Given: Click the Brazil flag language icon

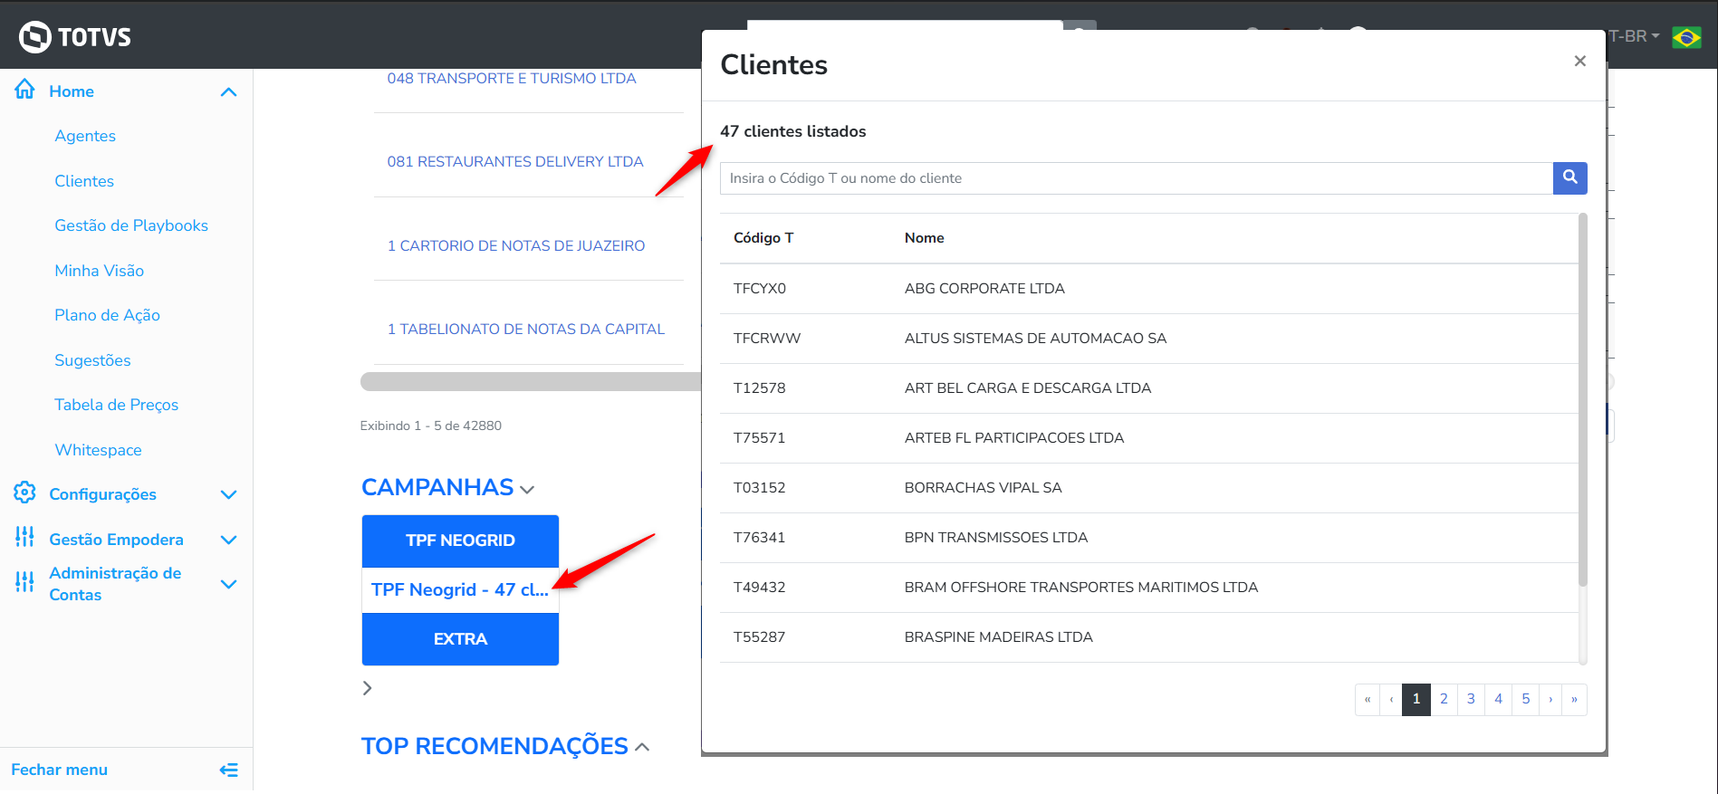Looking at the screenshot, I should click(x=1686, y=37).
